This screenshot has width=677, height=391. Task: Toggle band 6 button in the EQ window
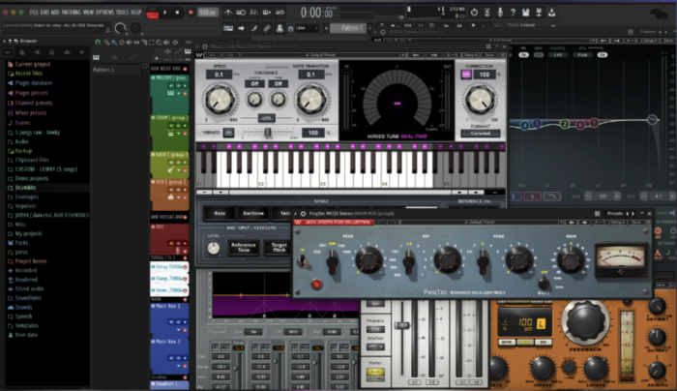tap(532, 196)
